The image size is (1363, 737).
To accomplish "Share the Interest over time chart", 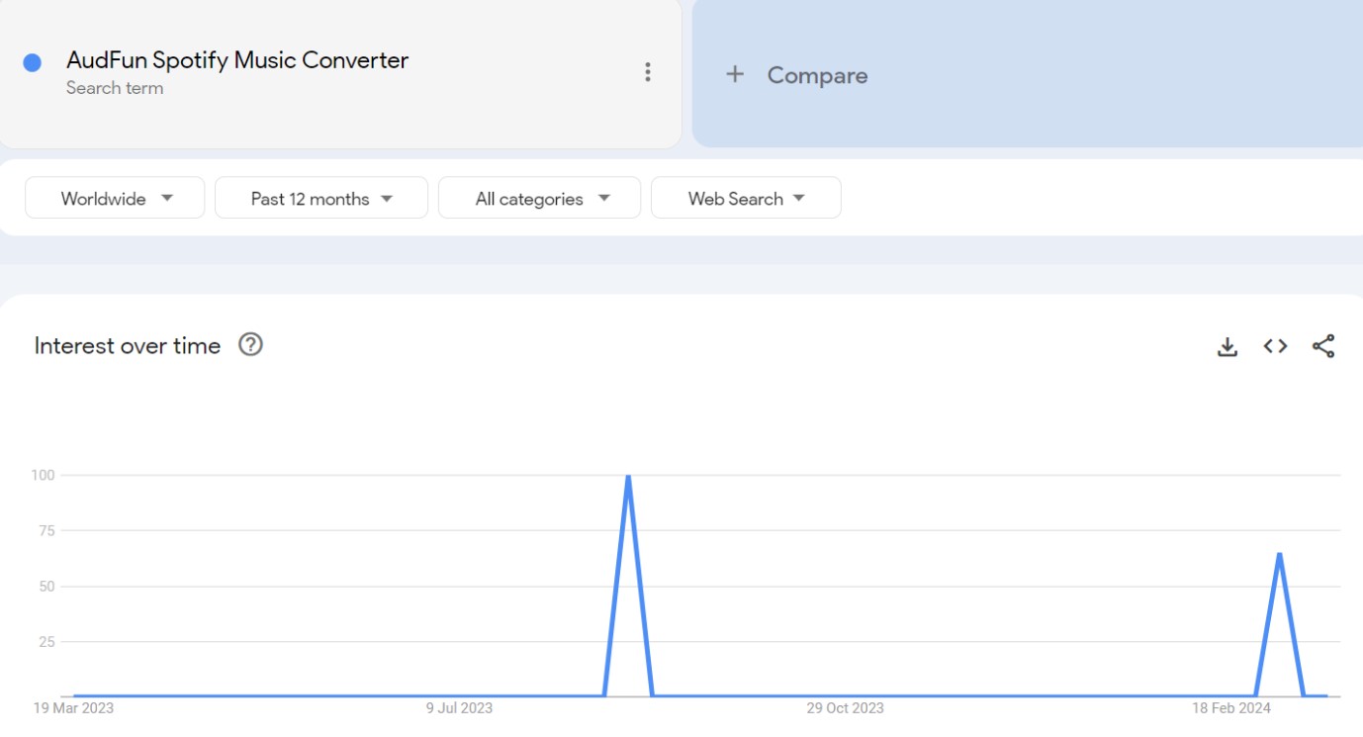I will click(x=1323, y=346).
